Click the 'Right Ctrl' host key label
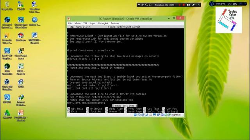This screenshot has height=140, width=250. 176,115
